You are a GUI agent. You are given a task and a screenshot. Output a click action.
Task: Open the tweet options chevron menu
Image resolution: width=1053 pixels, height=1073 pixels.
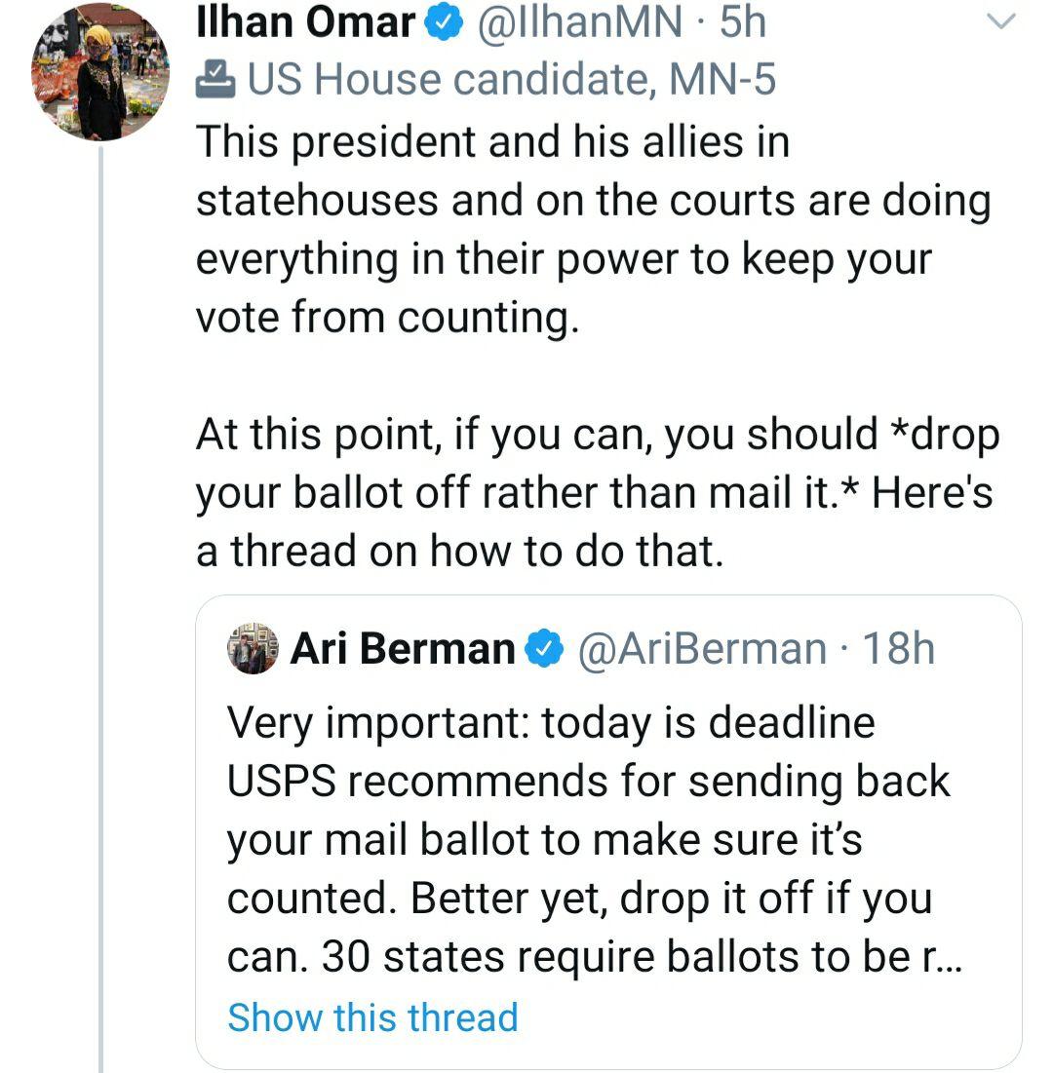[x=1002, y=20]
